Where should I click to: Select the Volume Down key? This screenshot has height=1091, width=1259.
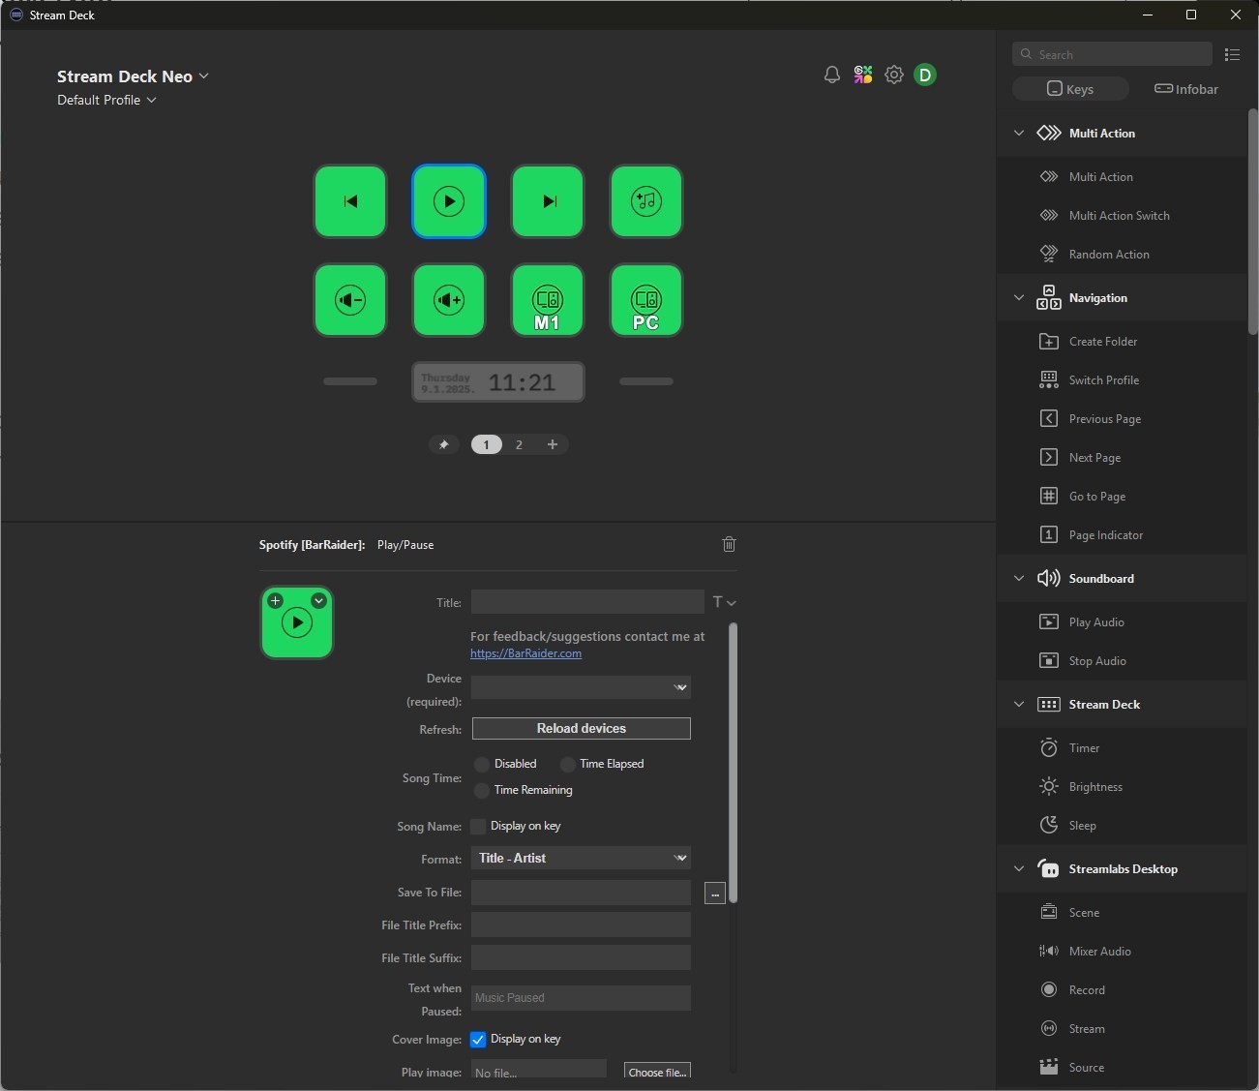pos(350,300)
